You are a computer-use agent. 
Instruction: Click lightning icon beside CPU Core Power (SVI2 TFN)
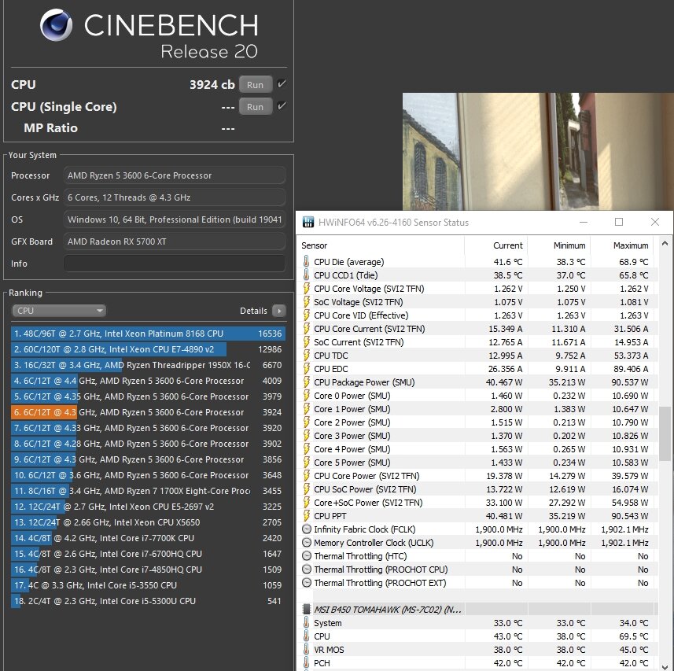click(x=307, y=476)
